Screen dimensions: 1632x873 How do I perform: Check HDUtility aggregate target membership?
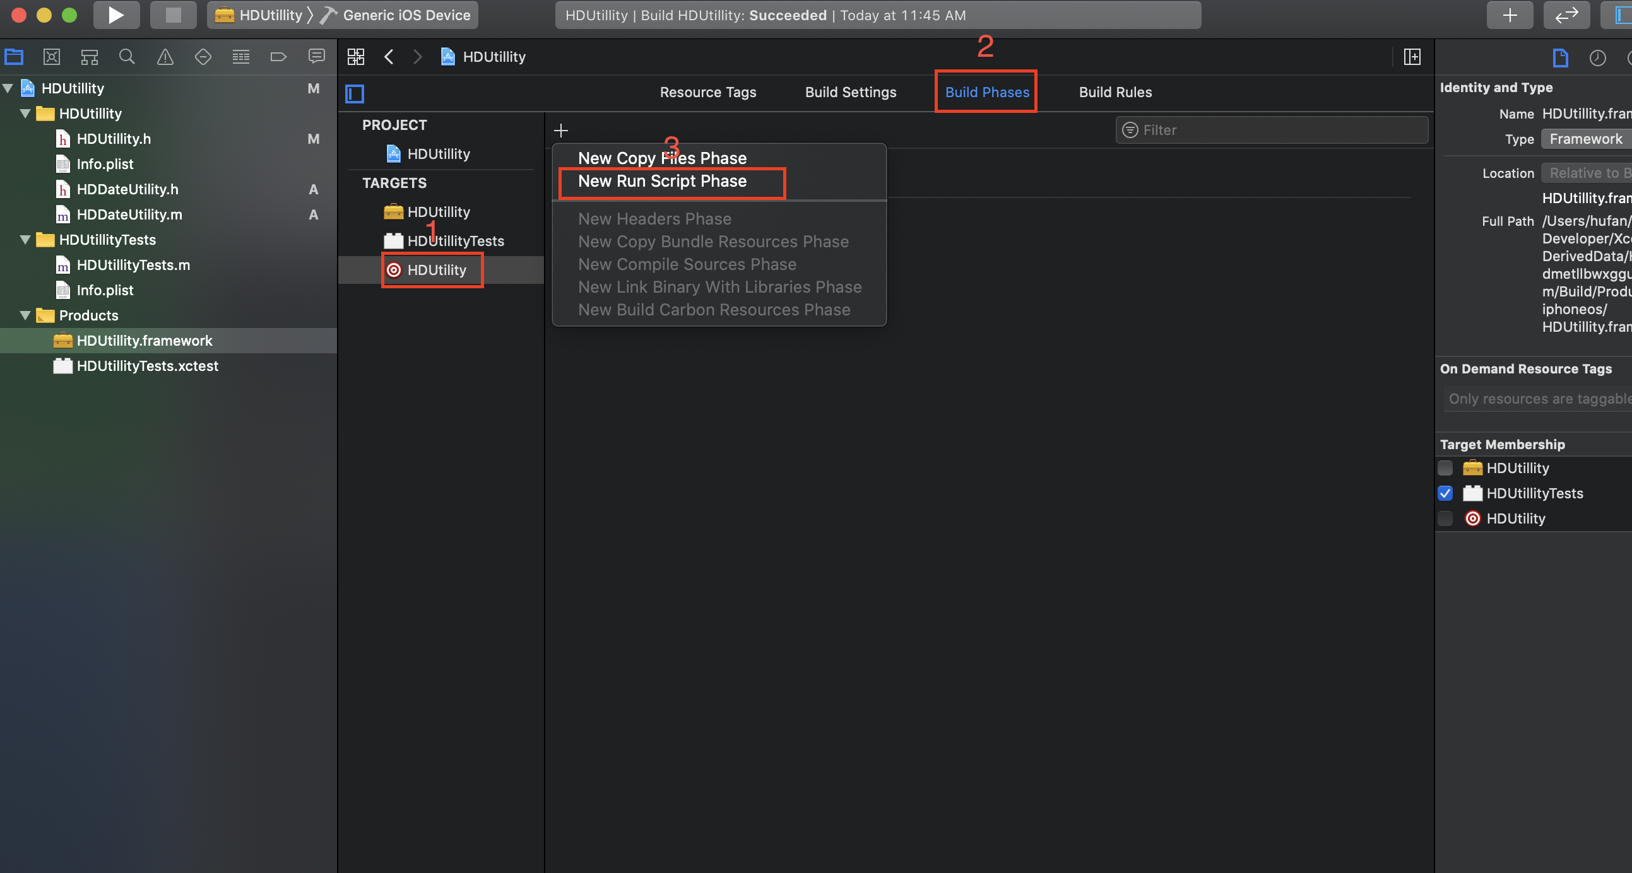1445,519
